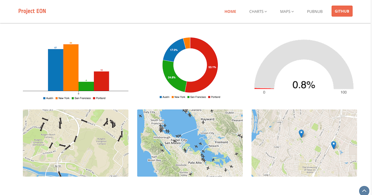This screenshot has width=372, height=195.
Task: Click the right blue pin on the Austin map
Action: (x=333, y=145)
